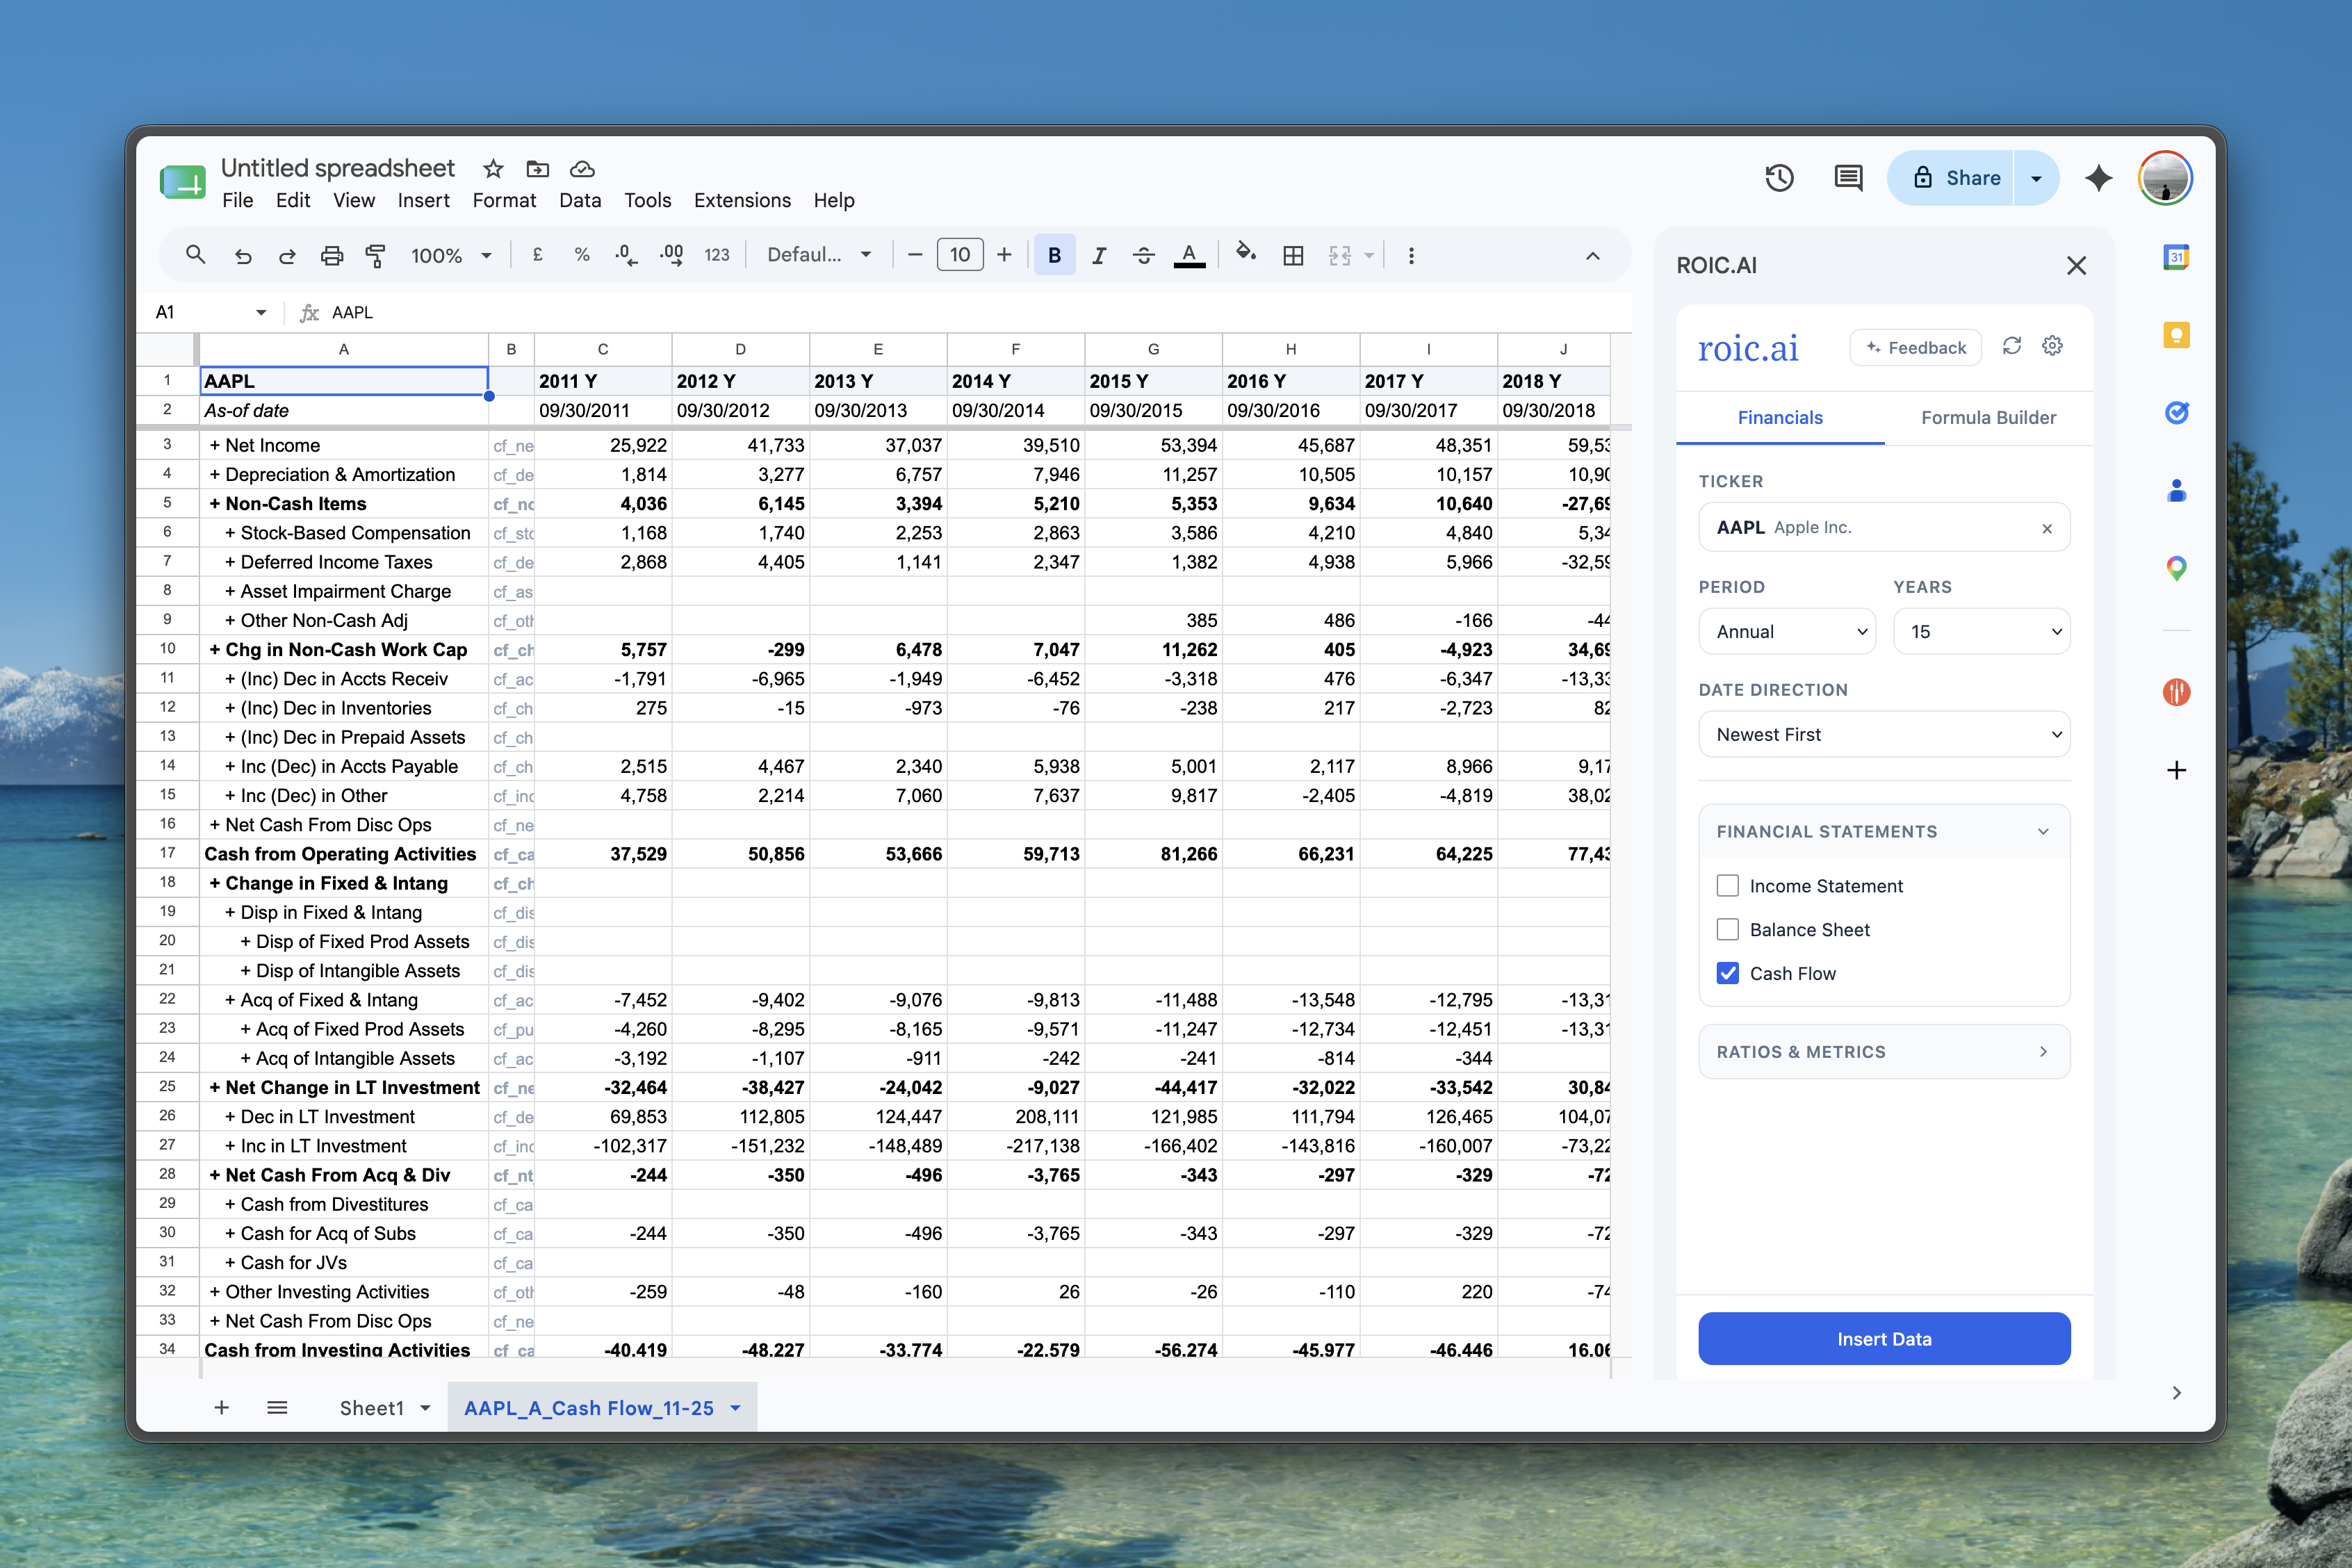The height and width of the screenshot is (1568, 2352).
Task: Decrease decimal places
Action: 626,255
